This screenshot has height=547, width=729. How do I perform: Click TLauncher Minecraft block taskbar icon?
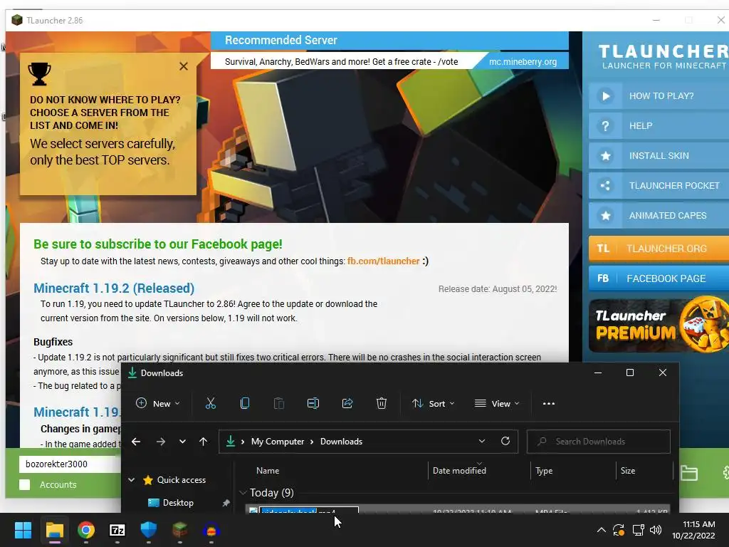tap(180, 530)
